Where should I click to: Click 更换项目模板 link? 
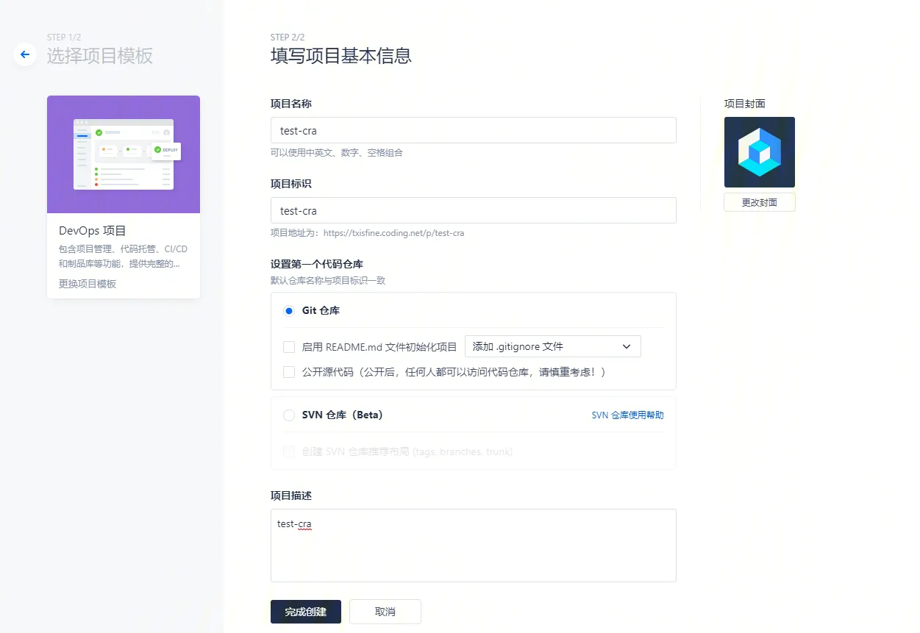(88, 284)
